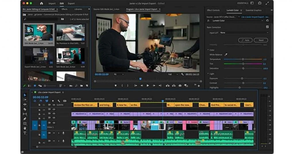The height and width of the screenshot is (154, 294).
Task: Open caption track options in timeline
Action: click(x=65, y=101)
